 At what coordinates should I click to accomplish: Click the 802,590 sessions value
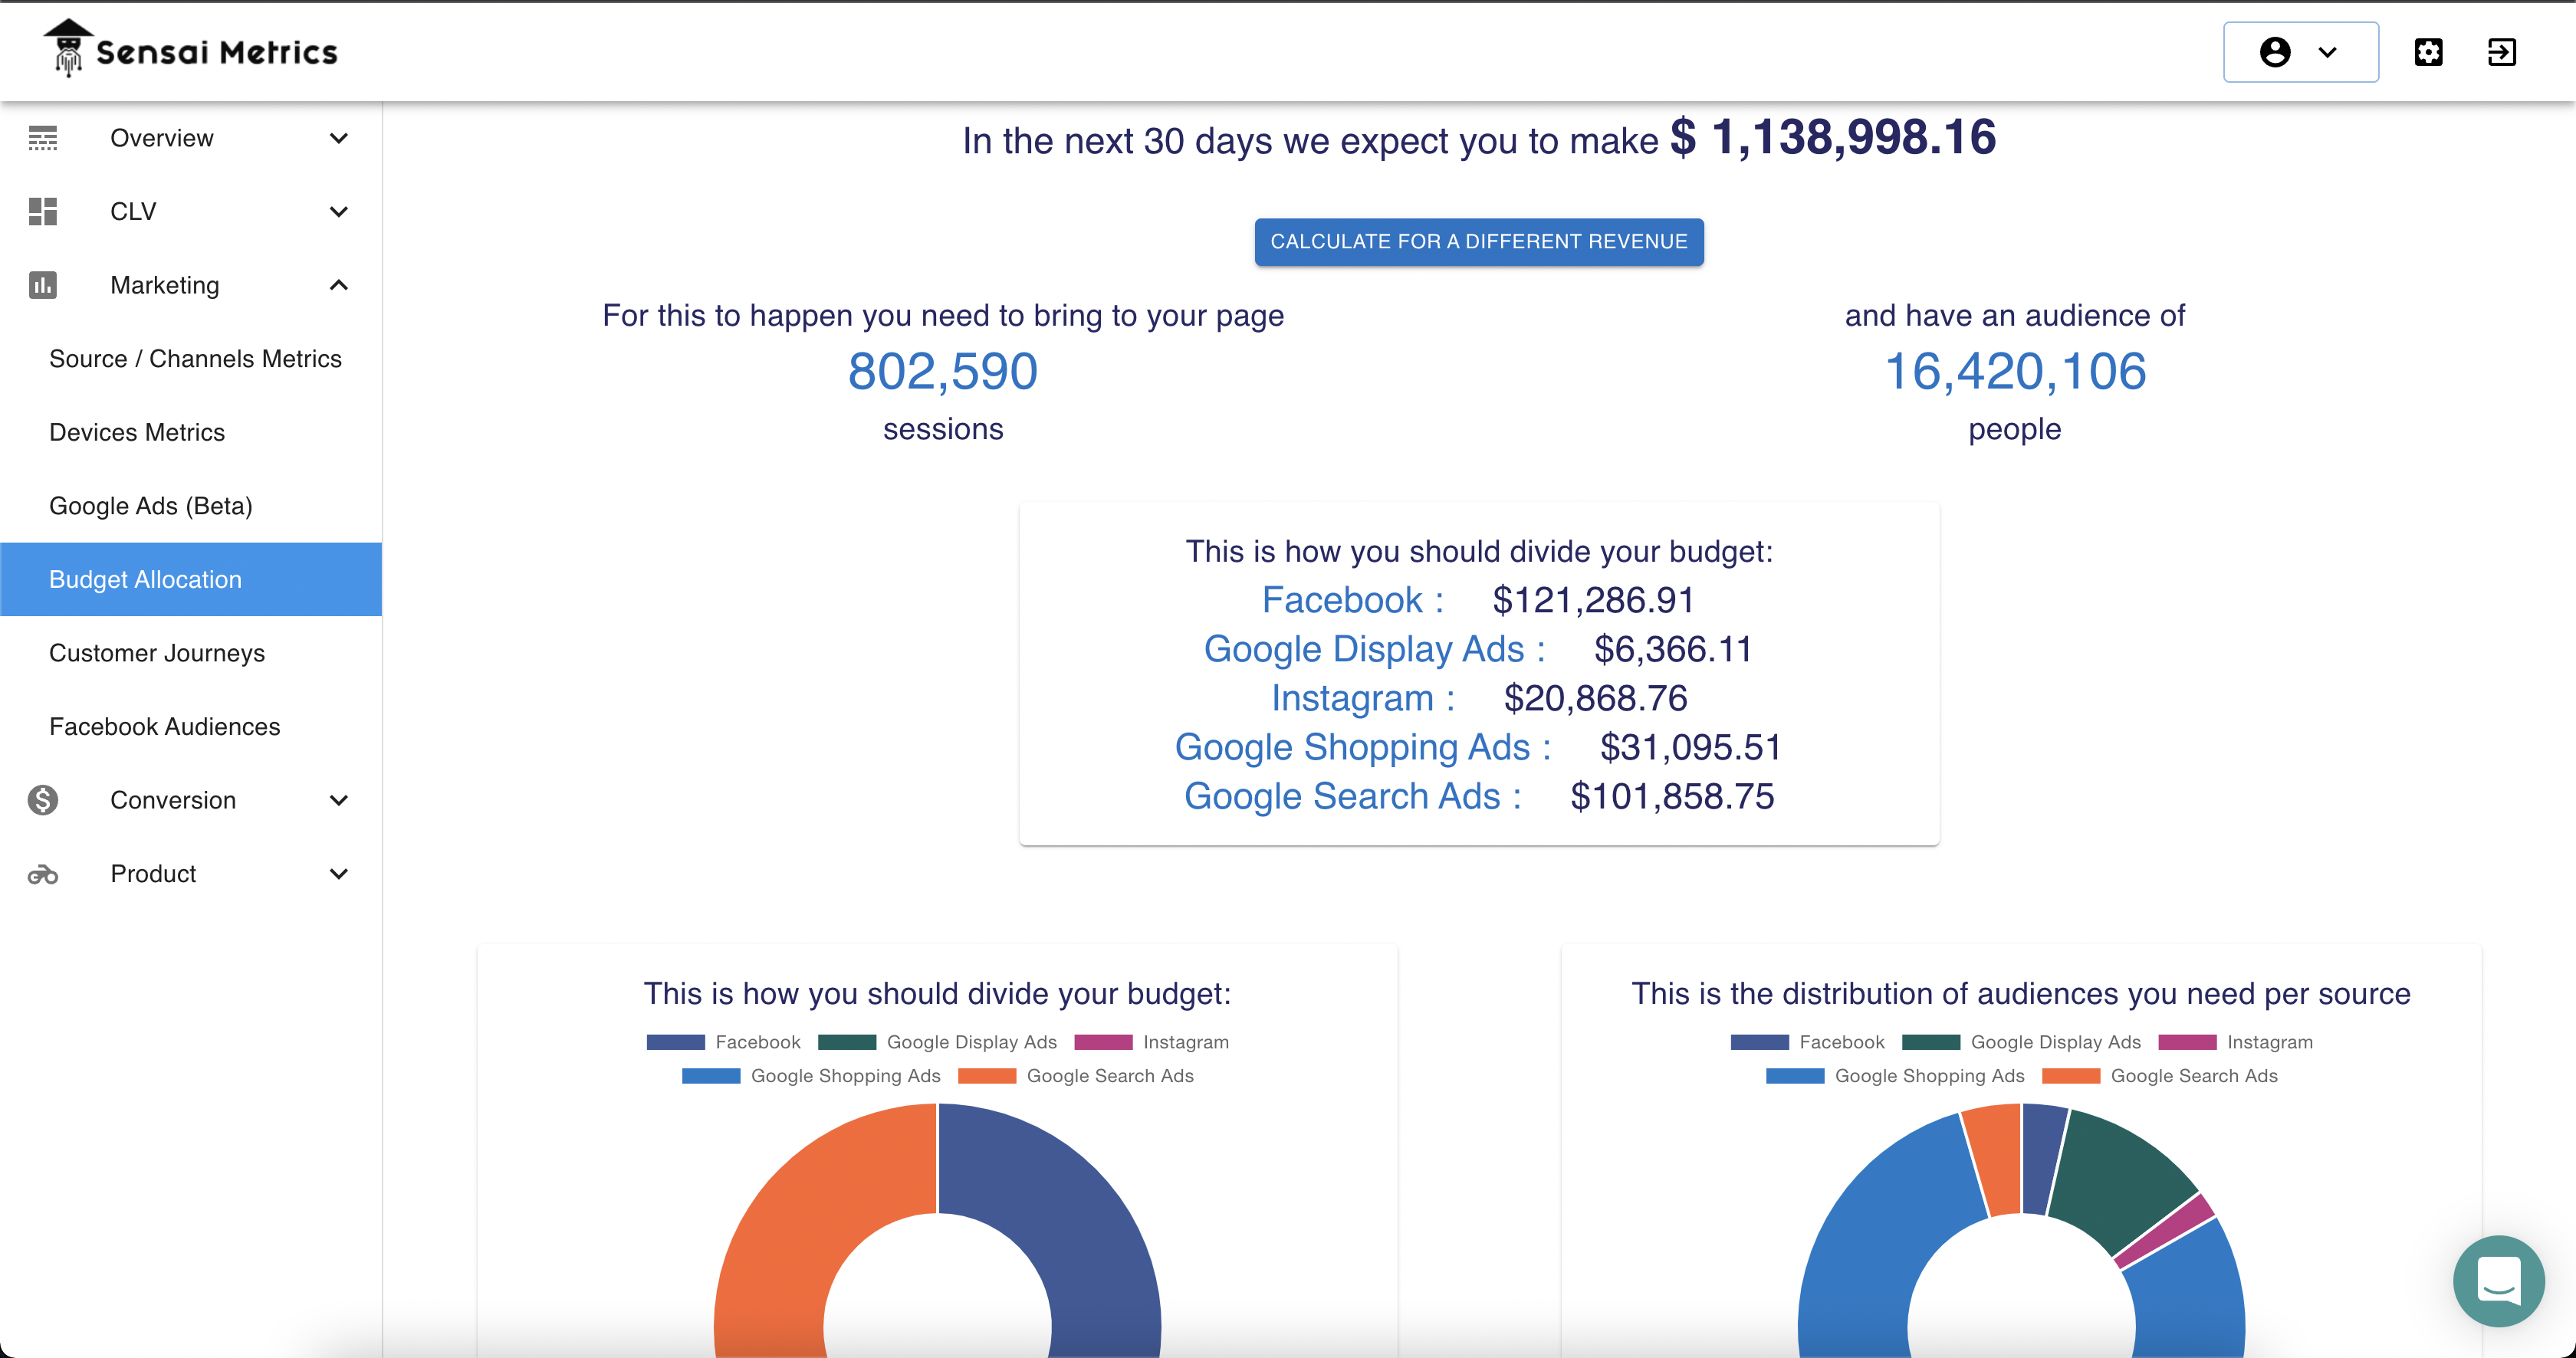pyautogui.click(x=943, y=371)
